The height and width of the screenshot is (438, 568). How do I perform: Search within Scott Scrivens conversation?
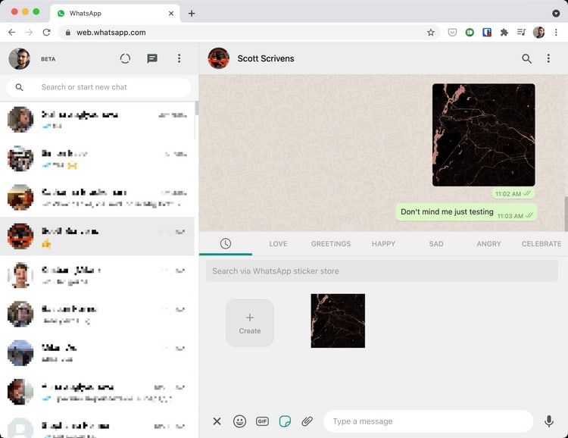526,58
